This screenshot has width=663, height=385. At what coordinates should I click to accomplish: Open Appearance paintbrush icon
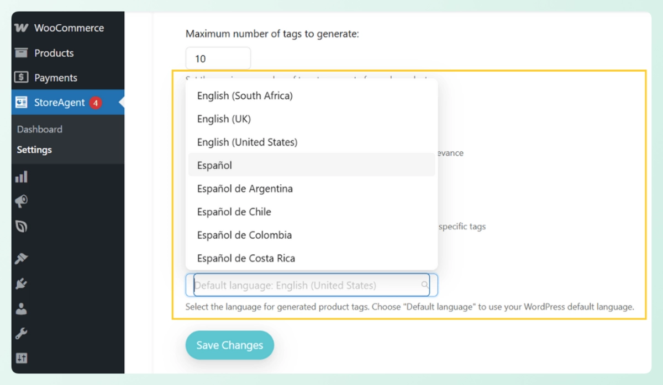pos(22,259)
